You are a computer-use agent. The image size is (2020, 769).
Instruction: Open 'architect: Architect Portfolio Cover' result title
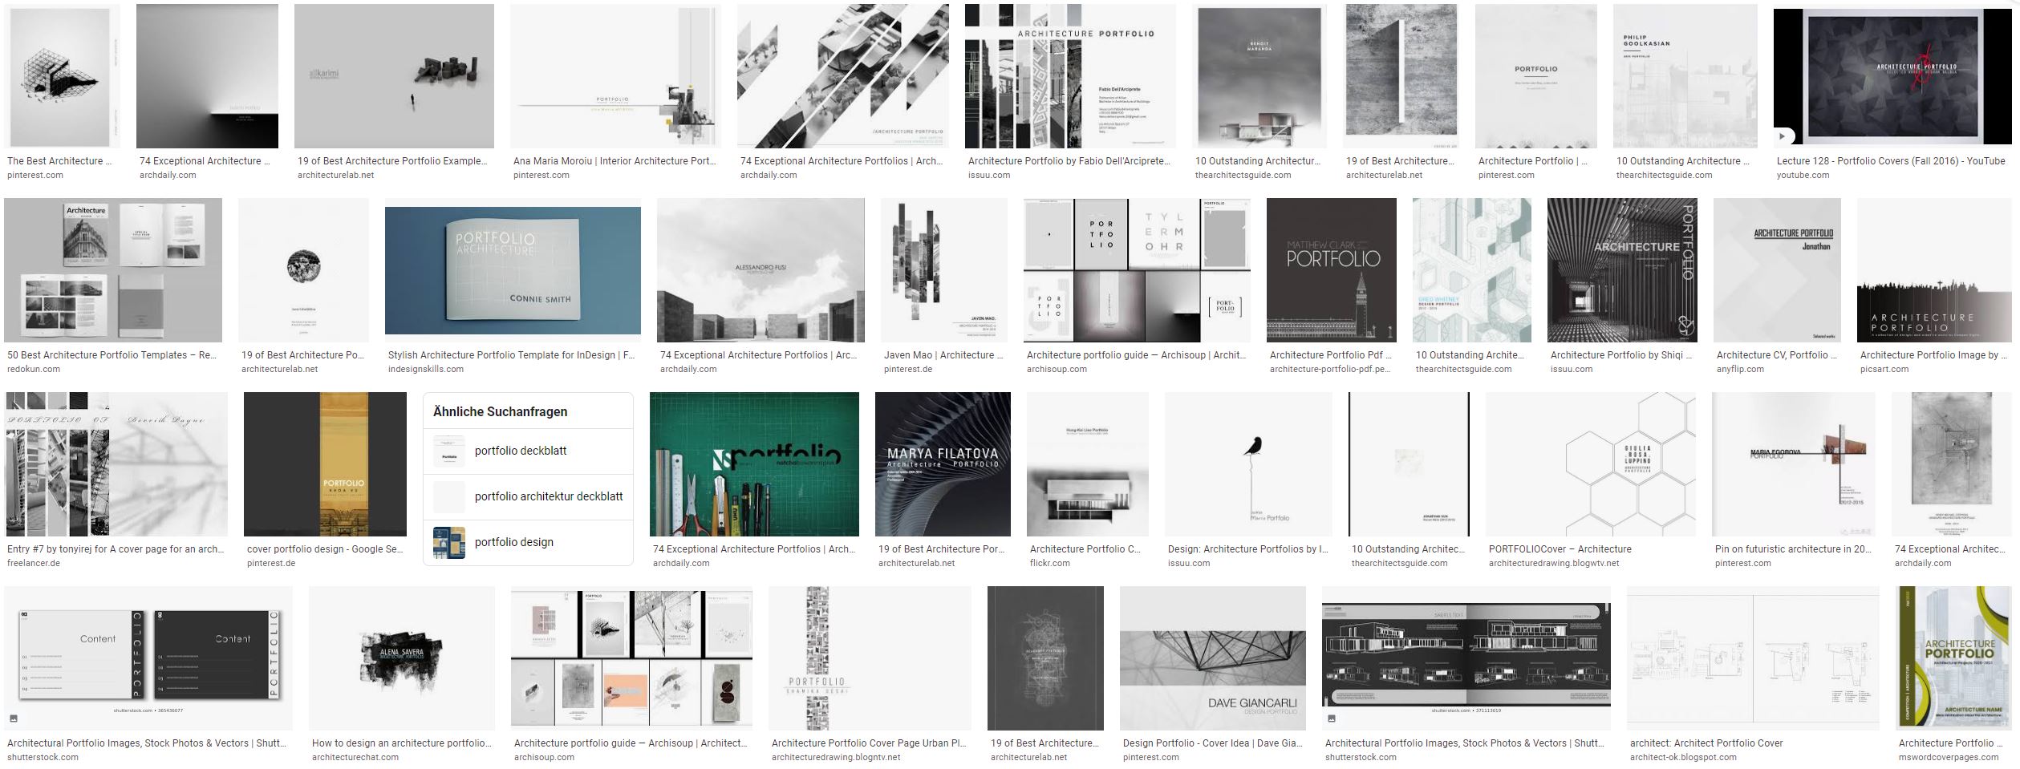click(x=1706, y=743)
